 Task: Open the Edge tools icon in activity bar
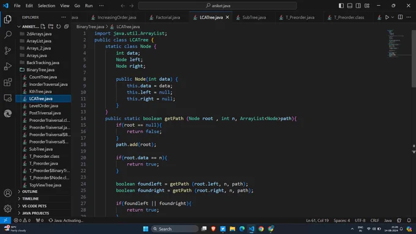8,114
